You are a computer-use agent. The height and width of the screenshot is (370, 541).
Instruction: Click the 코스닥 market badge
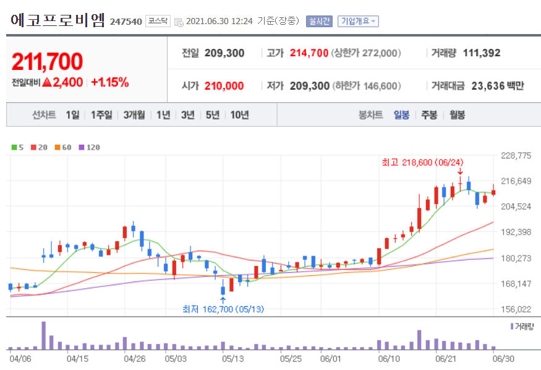pos(158,21)
